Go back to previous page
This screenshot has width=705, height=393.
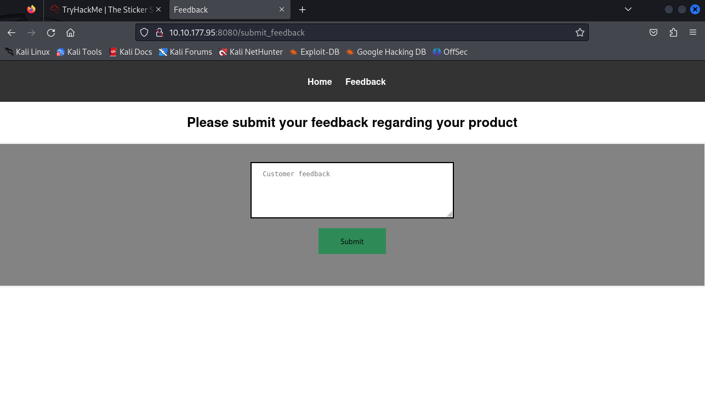coord(12,33)
